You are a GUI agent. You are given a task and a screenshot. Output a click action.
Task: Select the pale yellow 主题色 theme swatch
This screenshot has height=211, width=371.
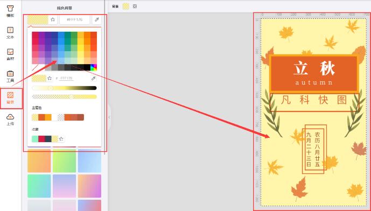[35, 117]
